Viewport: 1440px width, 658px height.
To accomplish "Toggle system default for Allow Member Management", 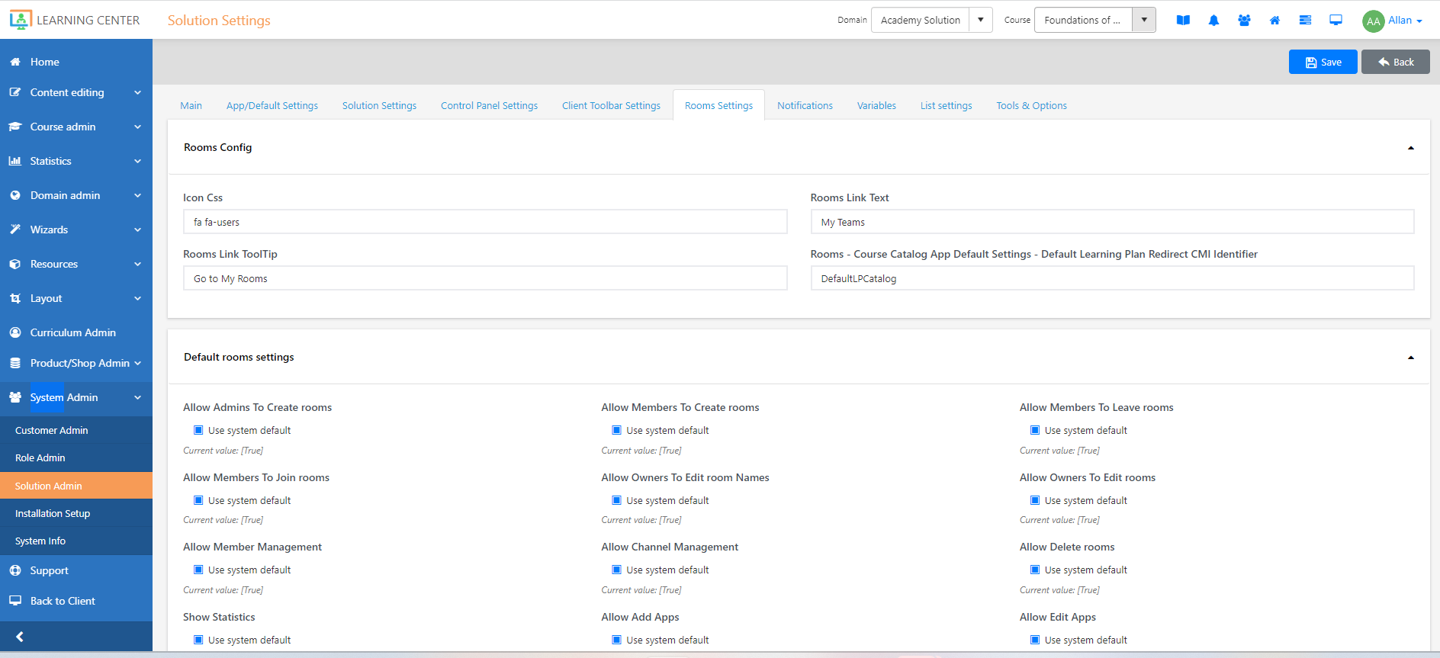I will 198,570.
